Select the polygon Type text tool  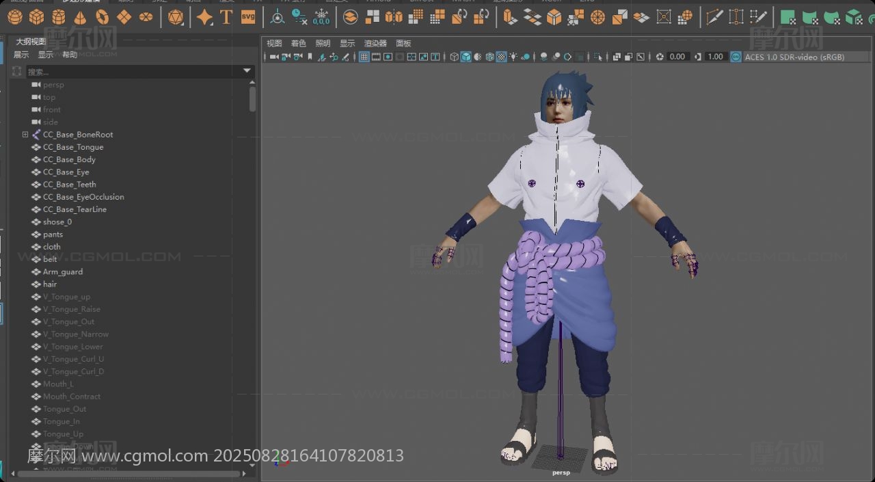coord(226,17)
